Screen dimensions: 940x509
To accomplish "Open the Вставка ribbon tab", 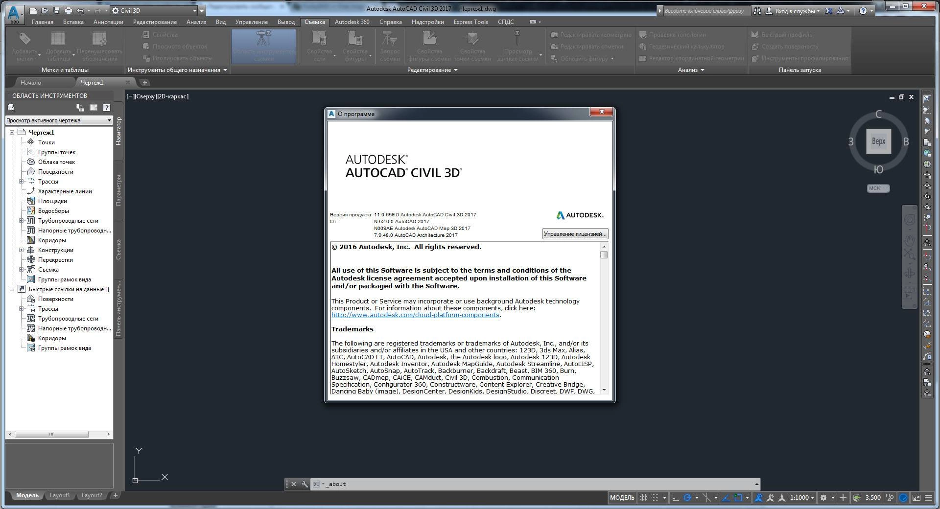I will point(73,22).
